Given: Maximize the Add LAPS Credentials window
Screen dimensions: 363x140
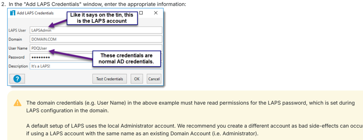Looking at the screenshot, I should tap(141, 13).
